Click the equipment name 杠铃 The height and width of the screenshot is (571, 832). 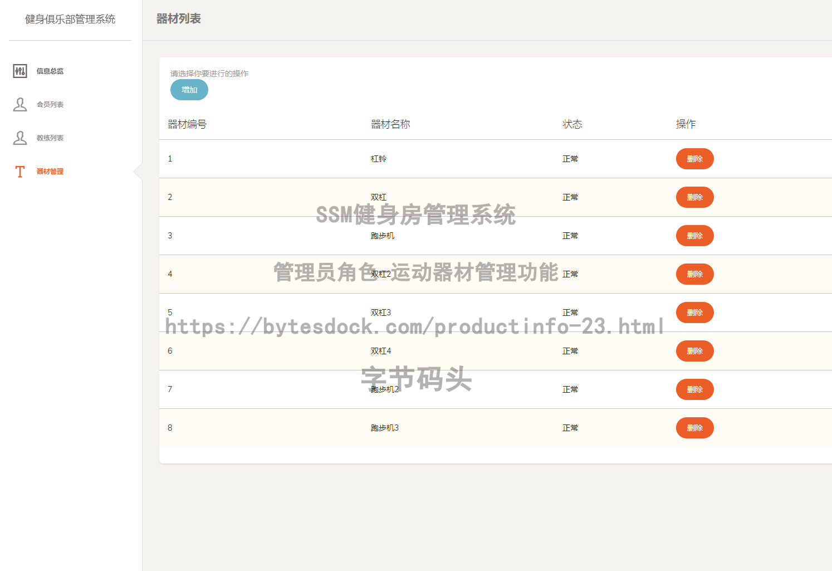tap(379, 159)
